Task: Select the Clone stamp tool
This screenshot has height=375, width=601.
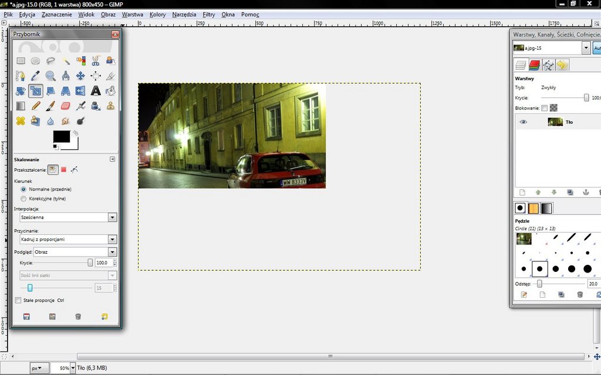Action: pyautogui.click(x=111, y=105)
